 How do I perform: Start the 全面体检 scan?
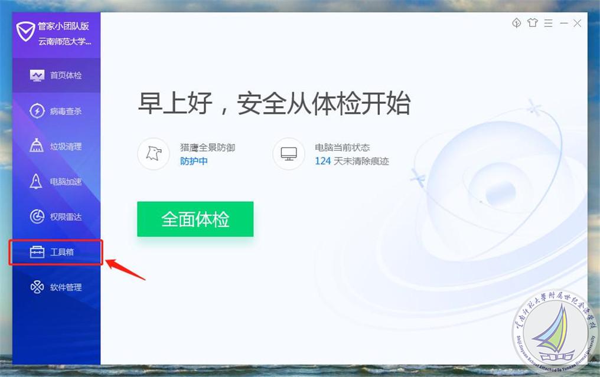(x=195, y=219)
